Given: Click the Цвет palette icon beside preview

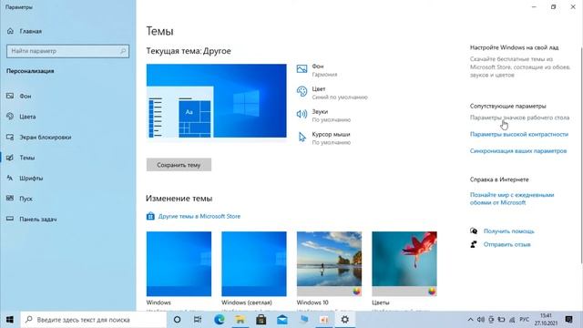Looking at the screenshot, I should point(302,91).
